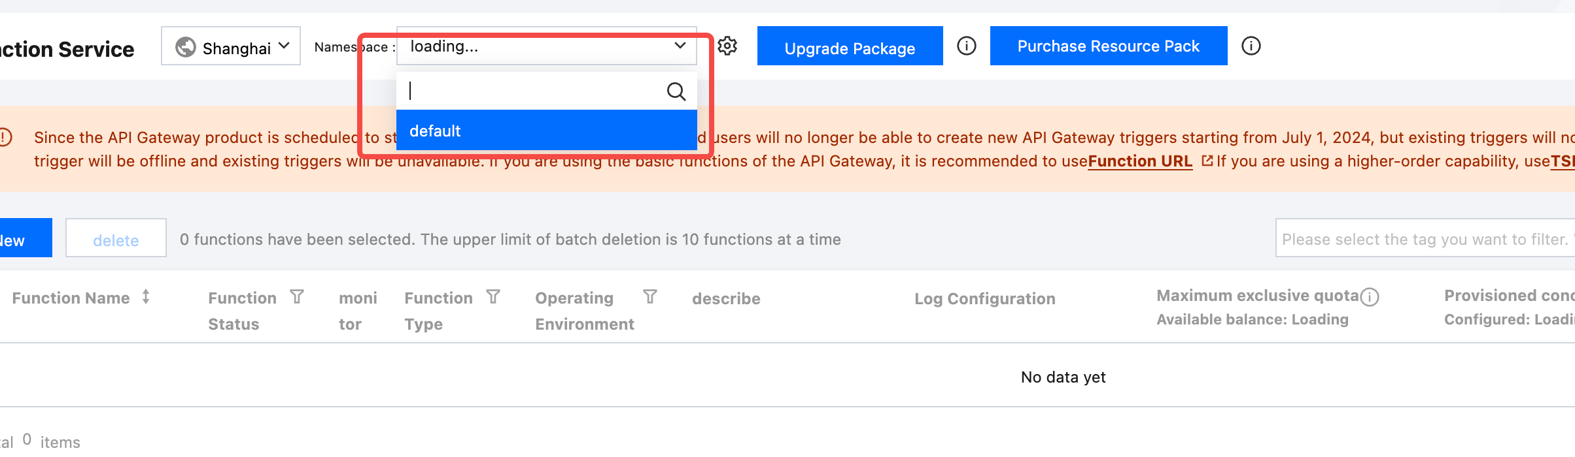Open the Function URL link
The image size is (1575, 457).
click(1140, 161)
